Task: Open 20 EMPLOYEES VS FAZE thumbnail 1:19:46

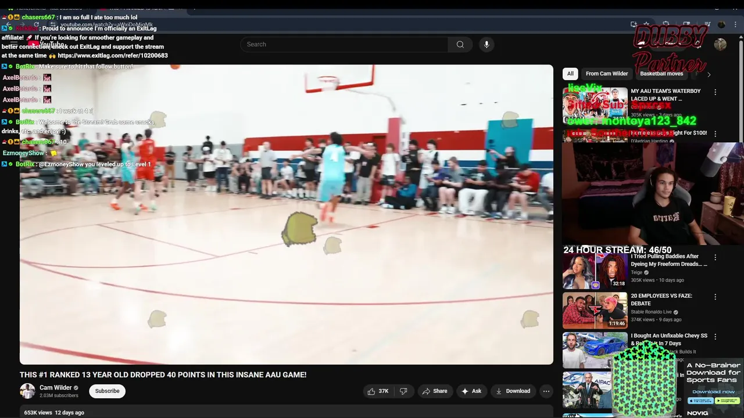Action: (595, 310)
